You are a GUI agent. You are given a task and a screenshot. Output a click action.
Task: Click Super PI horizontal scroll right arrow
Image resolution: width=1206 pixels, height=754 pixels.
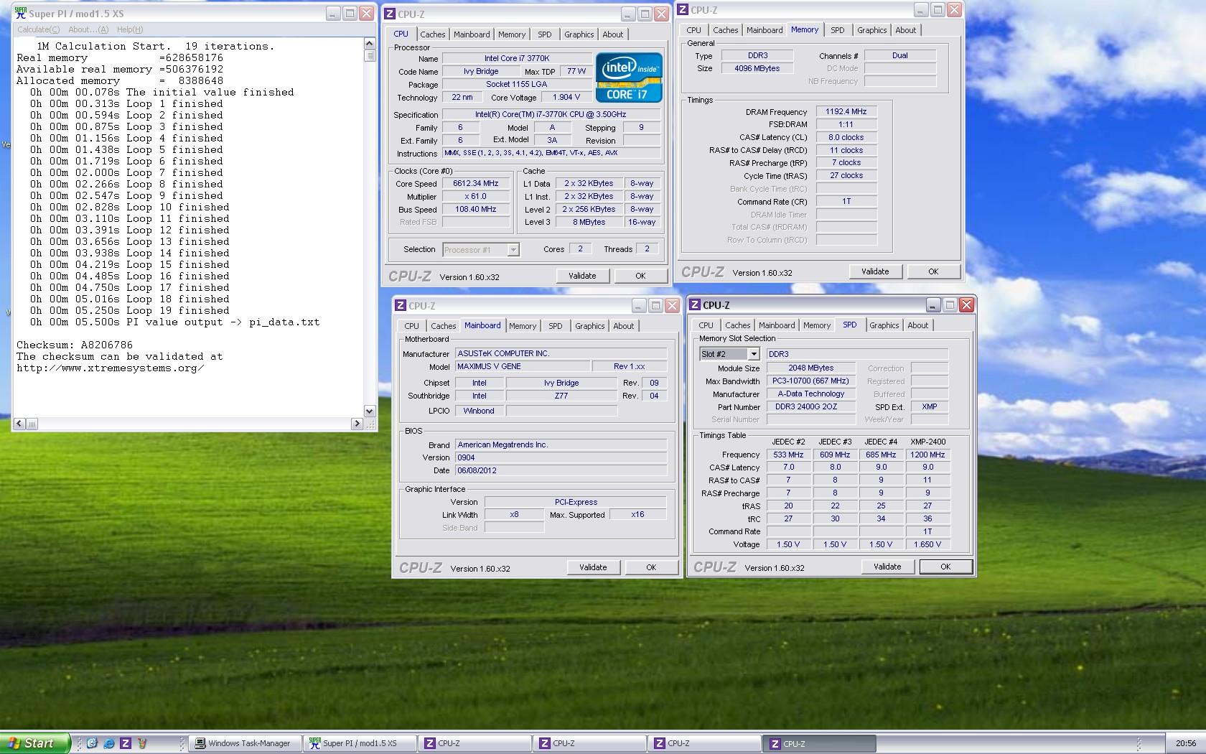[357, 424]
